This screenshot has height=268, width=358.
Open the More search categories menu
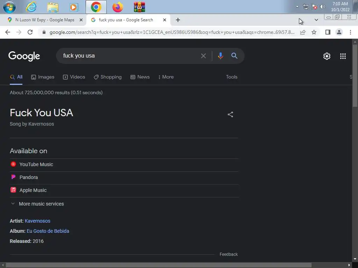(x=166, y=77)
